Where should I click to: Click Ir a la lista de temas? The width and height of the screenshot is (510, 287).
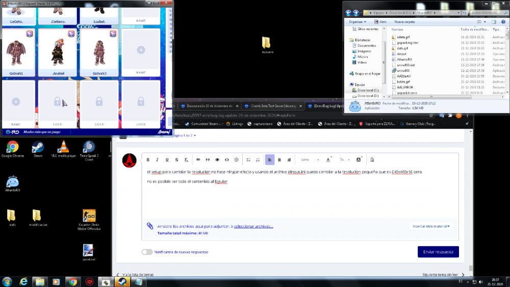click(135, 275)
